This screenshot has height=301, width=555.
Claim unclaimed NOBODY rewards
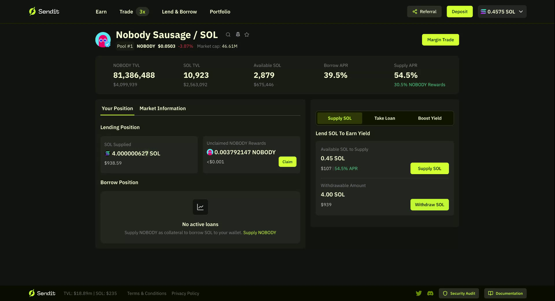(x=287, y=162)
